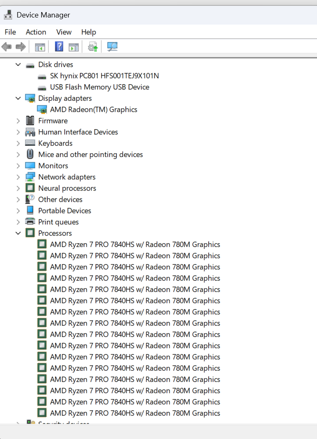This screenshot has height=439, width=317.
Task: Click the Network adapters category icon
Action: [x=30, y=177]
